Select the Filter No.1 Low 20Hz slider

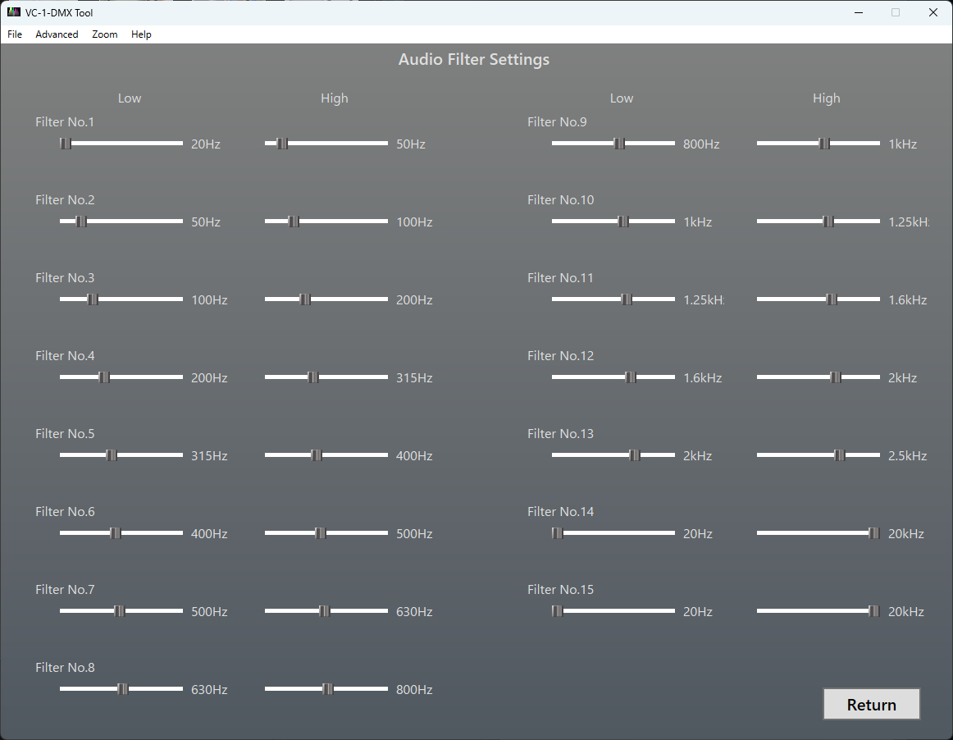pos(64,143)
